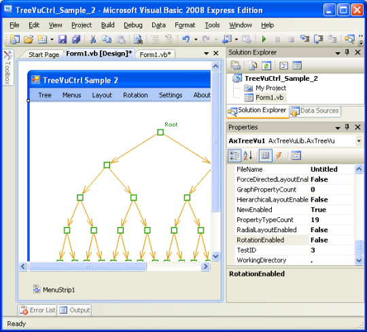The height and width of the screenshot is (332, 367).
Task: Sort Properties alphabetically
Action: [248, 155]
